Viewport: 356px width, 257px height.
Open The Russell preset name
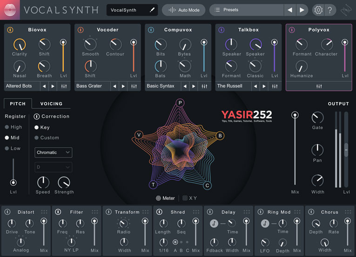pos(229,86)
